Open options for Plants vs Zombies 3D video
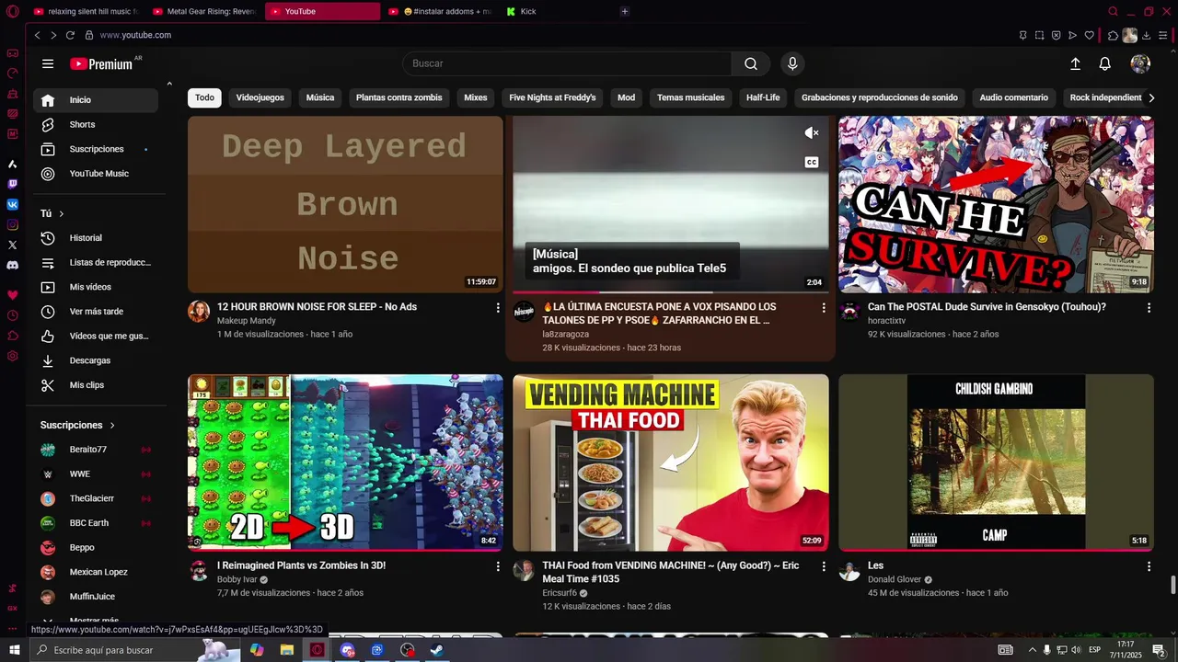Image resolution: width=1178 pixels, height=662 pixels. [498, 566]
